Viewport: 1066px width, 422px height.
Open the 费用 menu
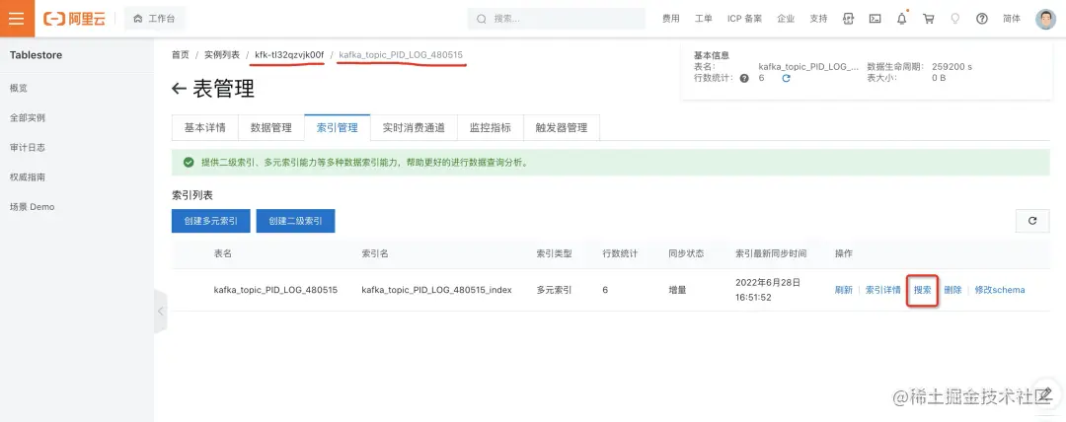pos(671,19)
